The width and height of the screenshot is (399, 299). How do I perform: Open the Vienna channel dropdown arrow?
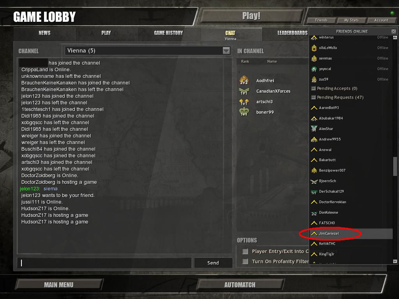[x=226, y=51]
